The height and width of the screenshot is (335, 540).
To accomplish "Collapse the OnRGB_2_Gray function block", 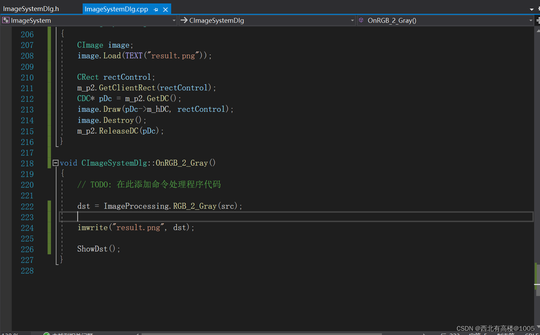I will tap(55, 163).
